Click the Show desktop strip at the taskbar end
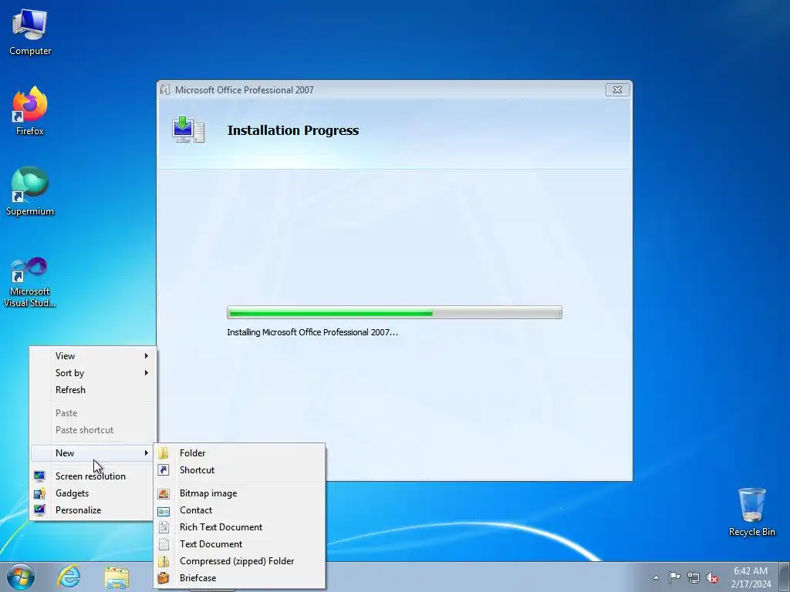 785,577
